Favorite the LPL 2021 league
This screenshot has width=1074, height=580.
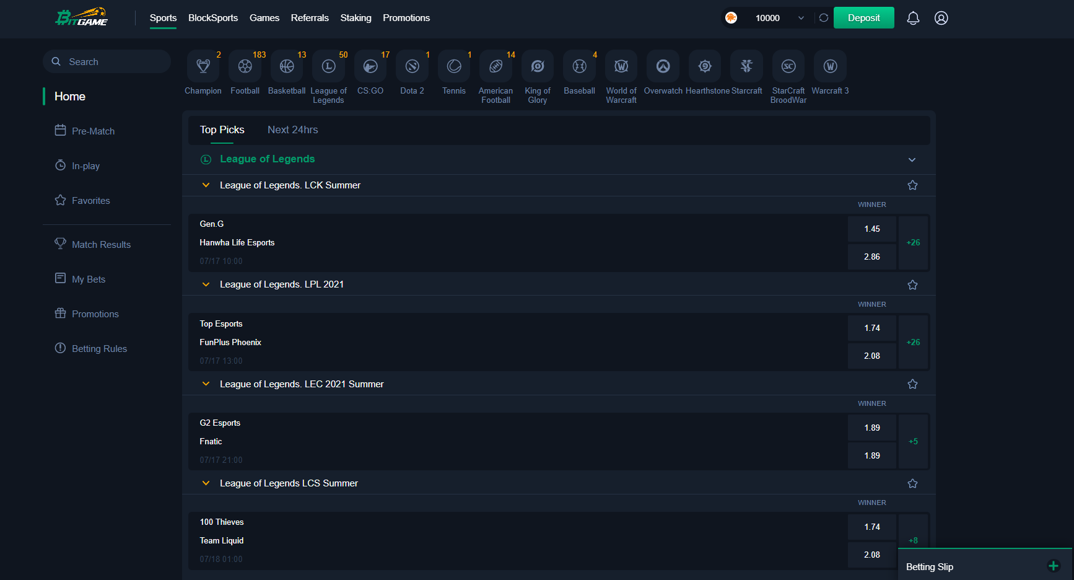pyautogui.click(x=912, y=285)
